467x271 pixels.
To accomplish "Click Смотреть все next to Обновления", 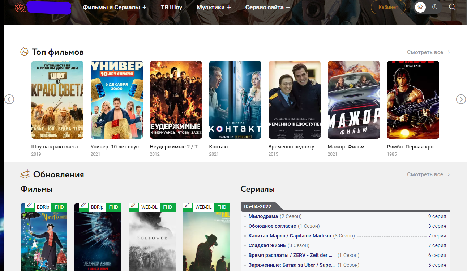I will pyautogui.click(x=428, y=174).
